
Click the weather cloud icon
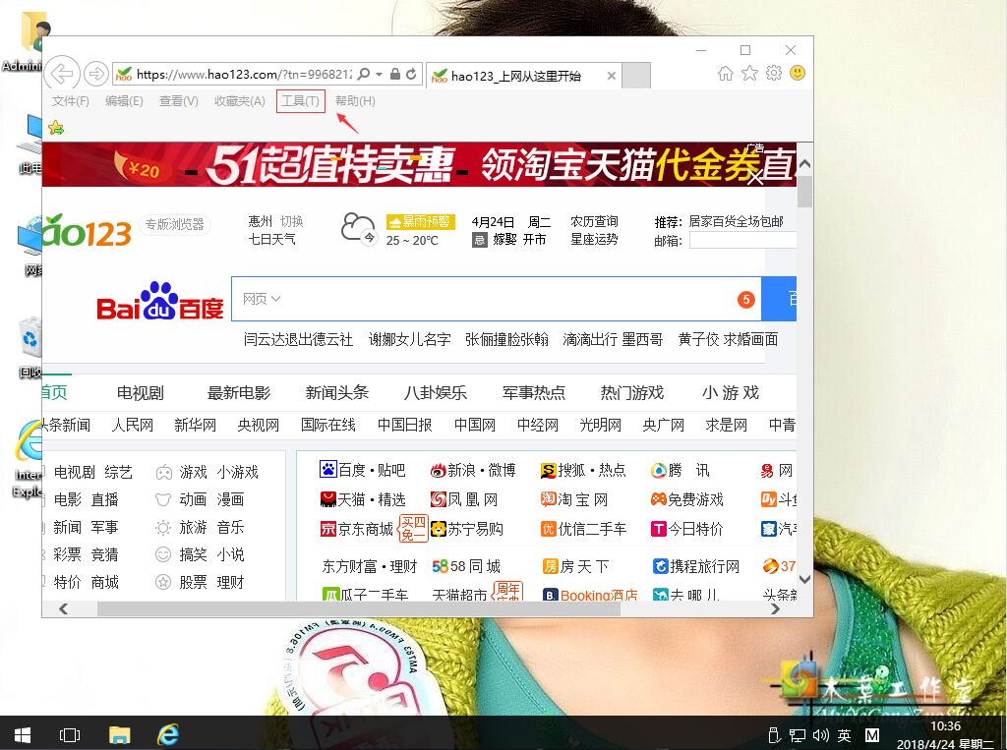click(358, 228)
